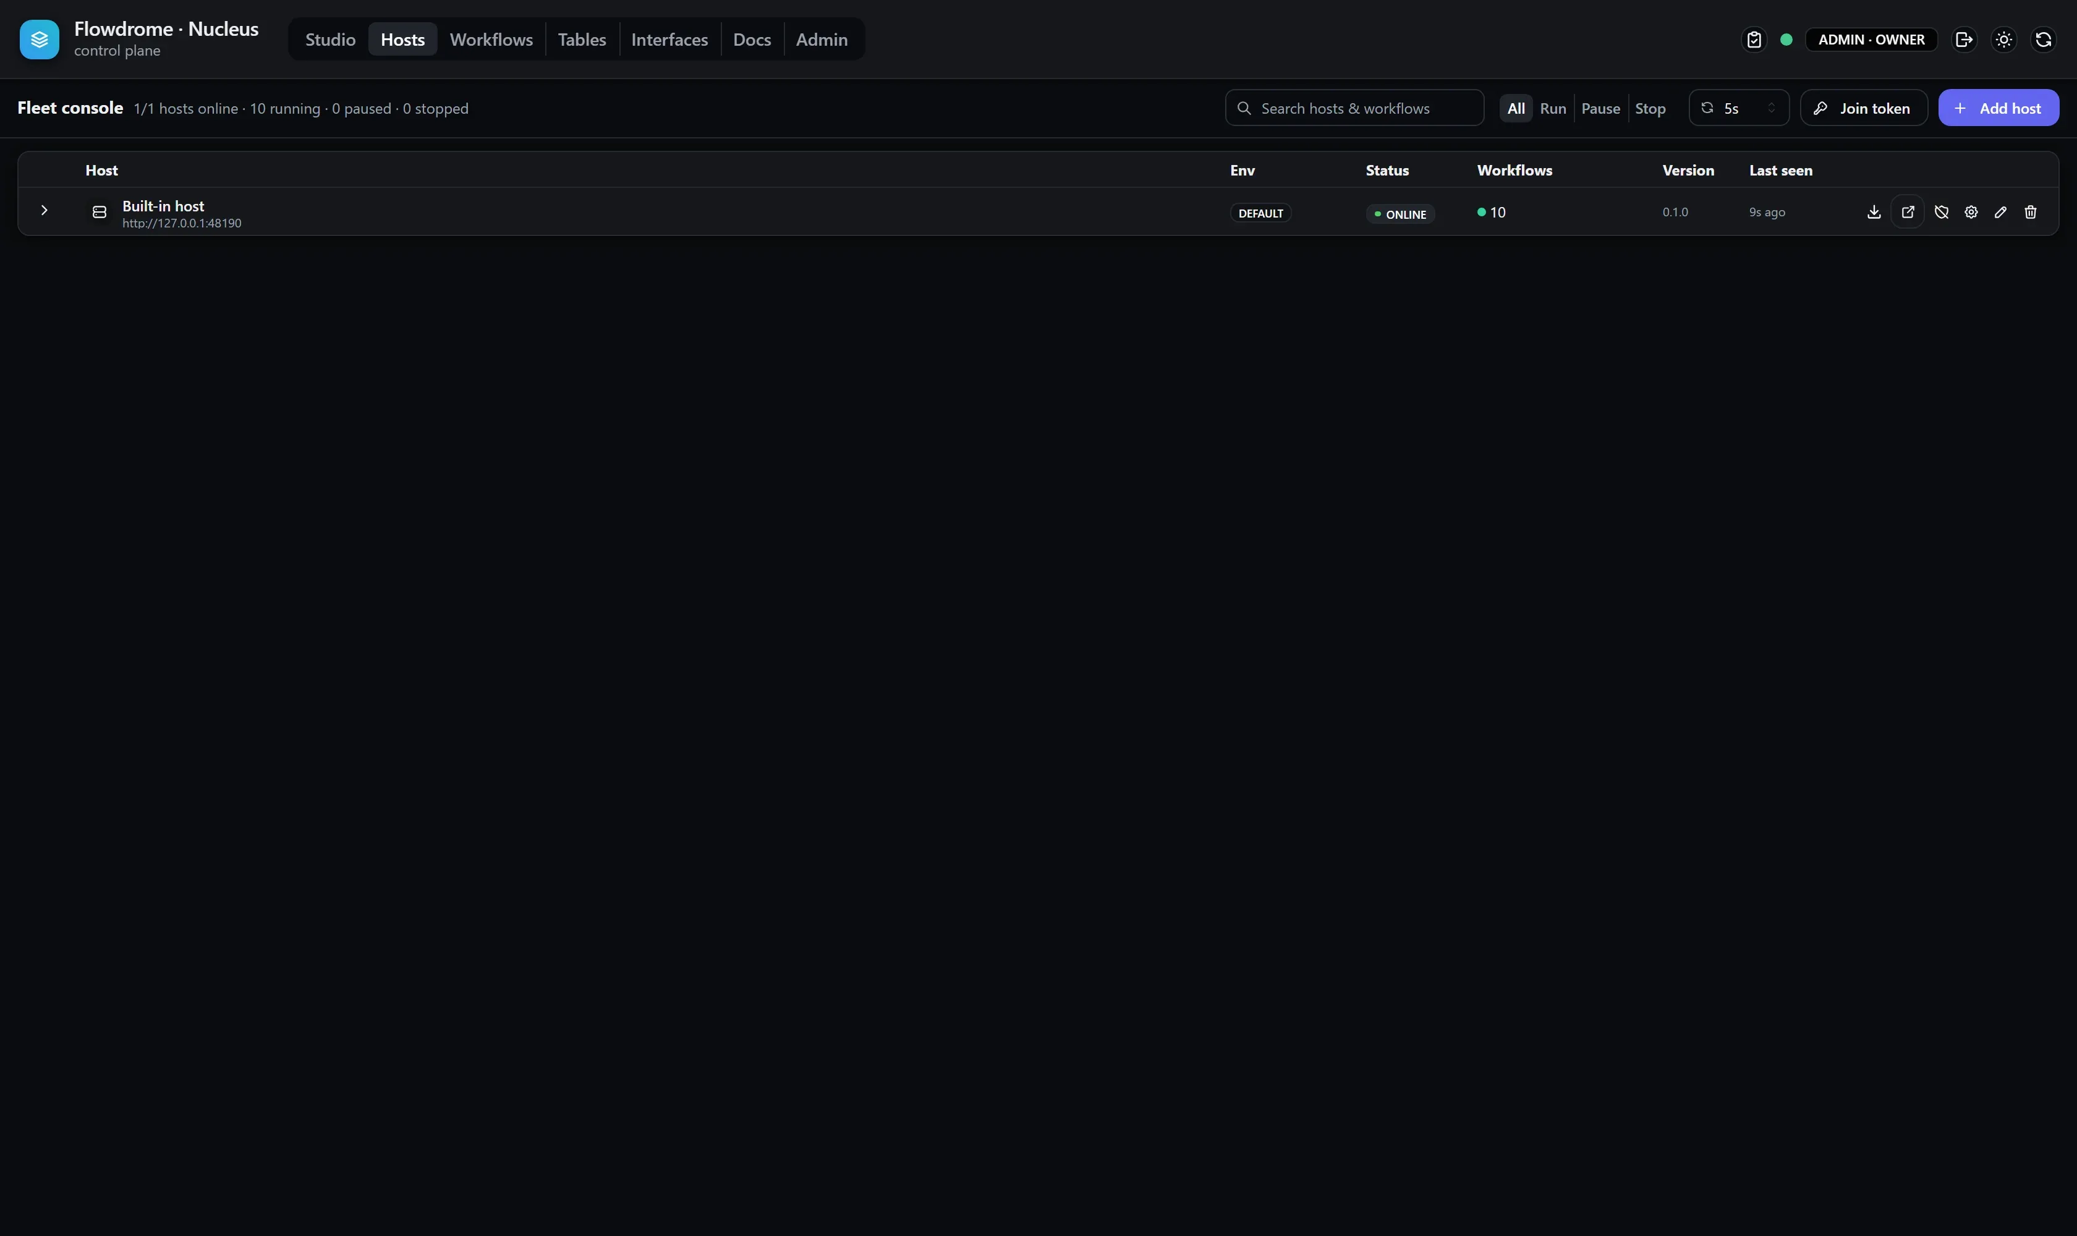The height and width of the screenshot is (1236, 2077).
Task: Click the Version column header
Action: (1688, 170)
